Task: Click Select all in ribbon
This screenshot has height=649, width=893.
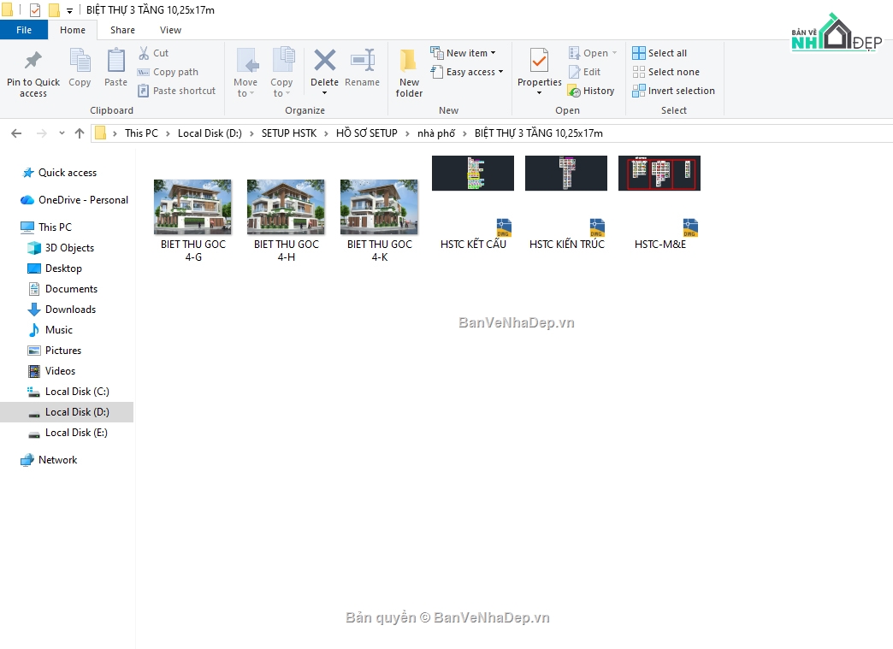Action: pyautogui.click(x=659, y=53)
